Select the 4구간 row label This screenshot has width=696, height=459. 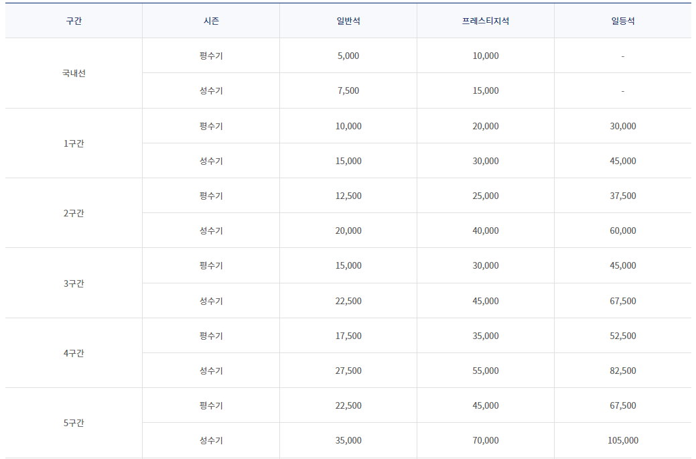point(71,352)
